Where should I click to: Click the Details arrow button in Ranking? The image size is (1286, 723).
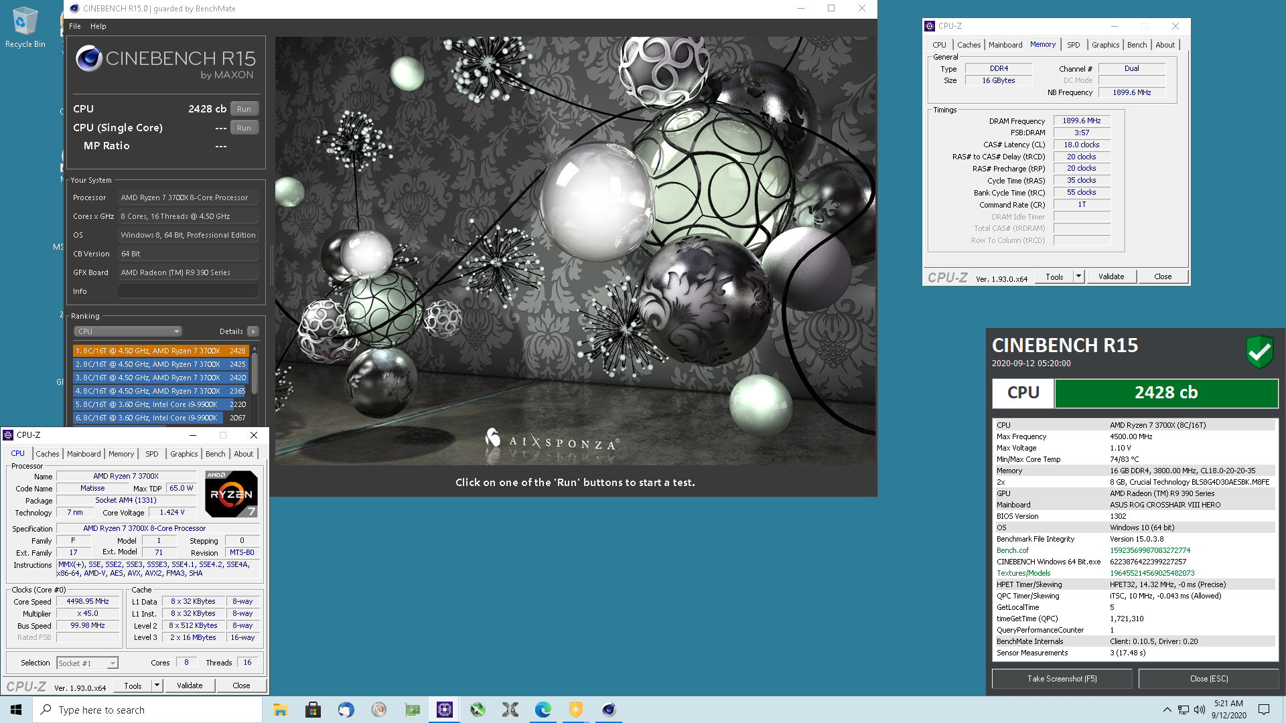point(253,331)
